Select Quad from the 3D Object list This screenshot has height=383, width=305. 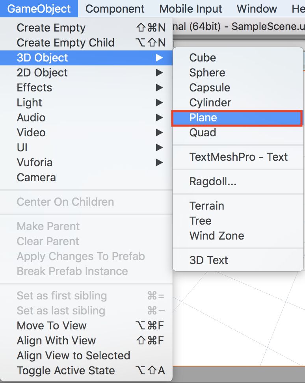[x=203, y=133]
